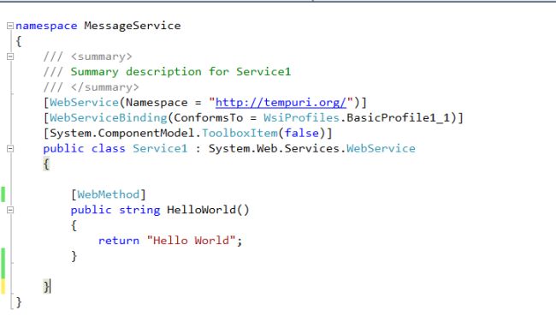Click the namespace keyword
The width and height of the screenshot is (556, 334).
point(46,26)
